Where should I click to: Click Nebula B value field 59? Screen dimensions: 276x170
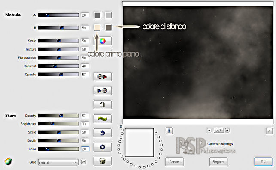pos(85,28)
